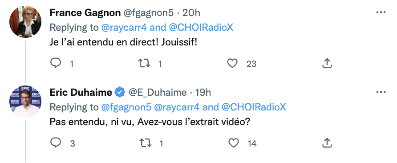Screen dimensions: 397x163
Task: Click the verified badge beside Eric Duhaime
Action: 120,93
